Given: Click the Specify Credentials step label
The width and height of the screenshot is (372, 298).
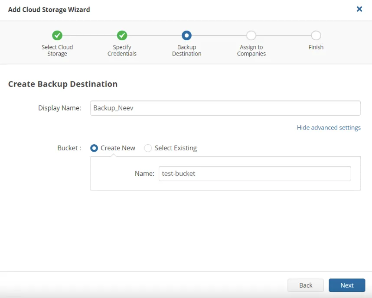Looking at the screenshot, I should point(122,51).
